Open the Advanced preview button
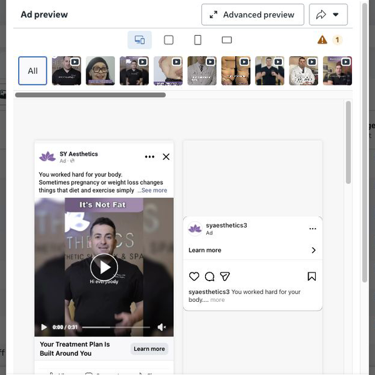The image size is (375, 375). click(x=252, y=14)
